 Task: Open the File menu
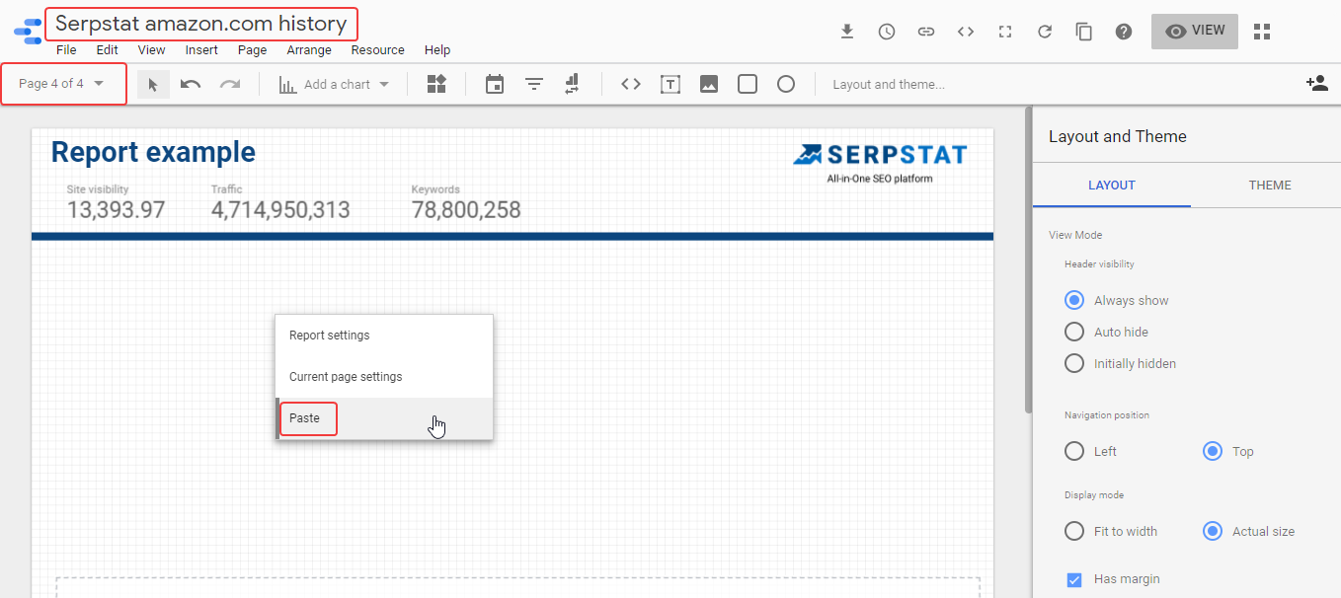[66, 49]
